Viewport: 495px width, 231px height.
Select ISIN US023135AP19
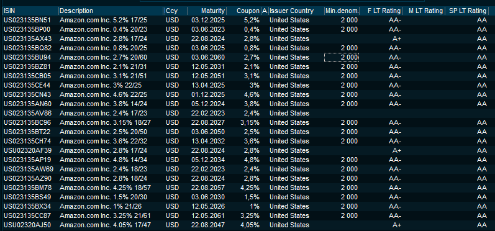[x=27, y=160]
